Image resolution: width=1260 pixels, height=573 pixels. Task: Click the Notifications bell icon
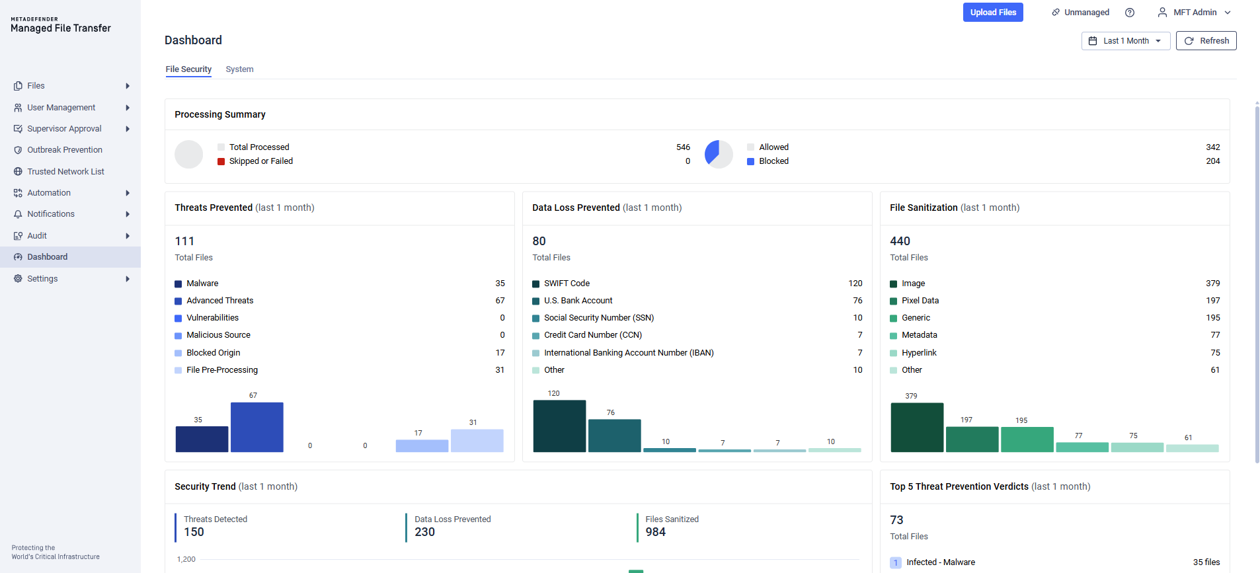[18, 214]
